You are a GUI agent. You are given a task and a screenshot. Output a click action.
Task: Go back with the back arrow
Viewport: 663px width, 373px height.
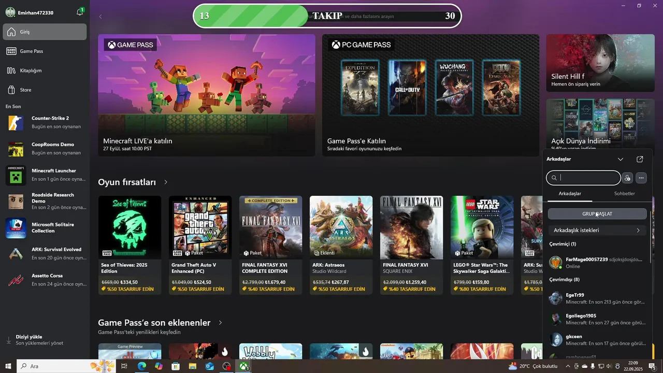click(100, 17)
